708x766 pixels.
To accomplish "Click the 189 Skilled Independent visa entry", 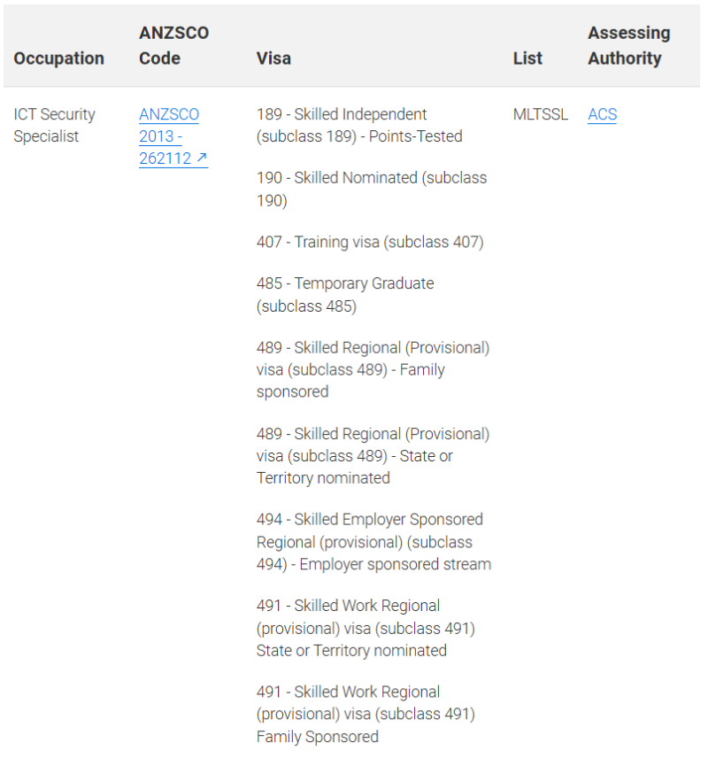I will point(359,125).
